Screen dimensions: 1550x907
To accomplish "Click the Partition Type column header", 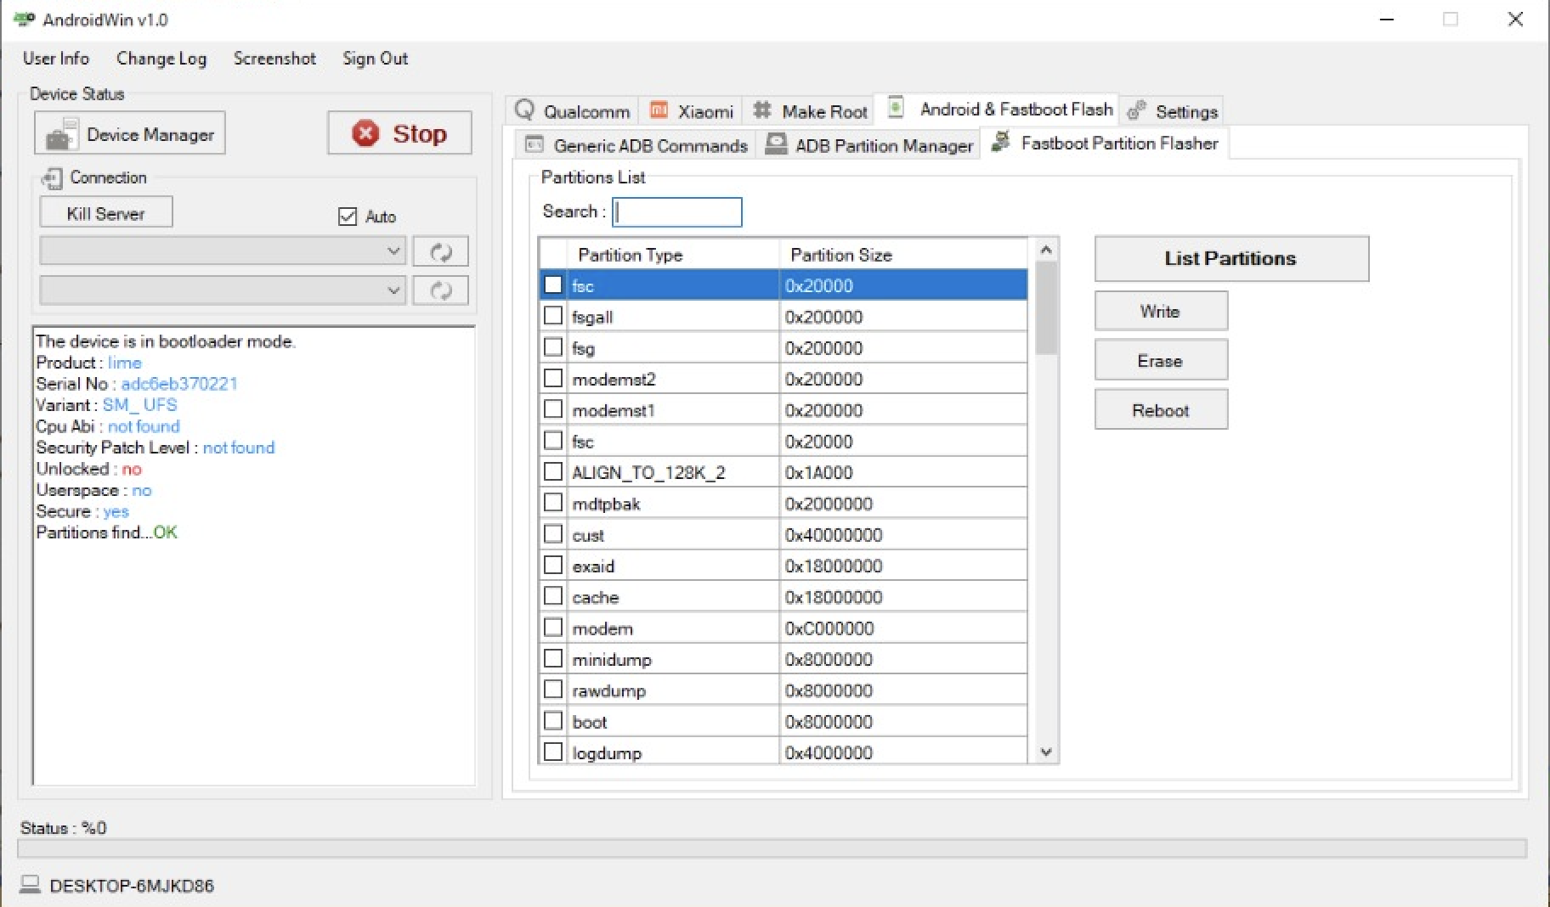I will tap(674, 255).
